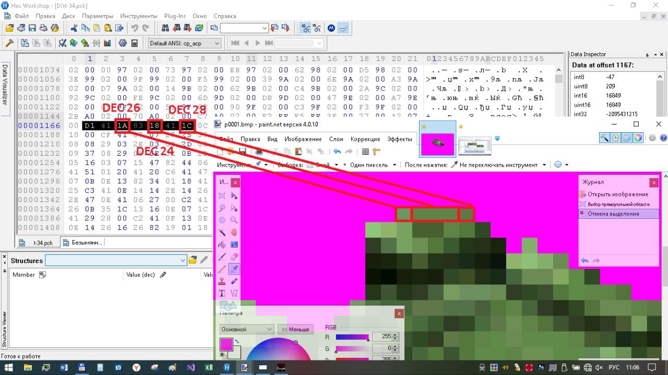Screen dimensions: 668x375
Task: Toggle Intel byte order icon
Action: click(343, 28)
